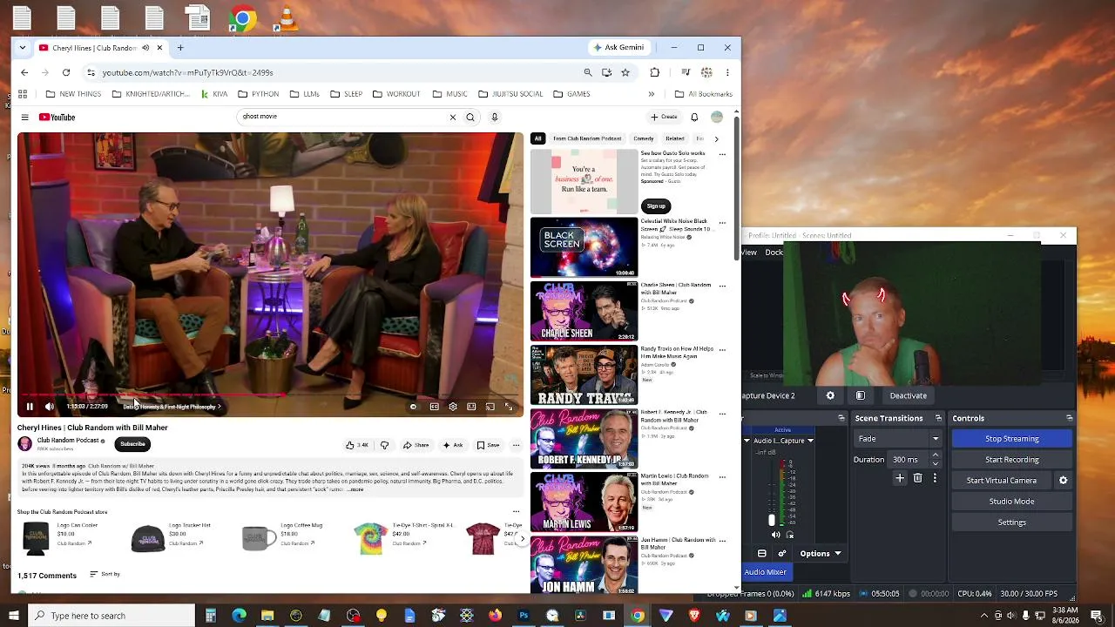The width and height of the screenshot is (1115, 627).
Task: Go to YouTube home via logo
Action: click(x=57, y=118)
